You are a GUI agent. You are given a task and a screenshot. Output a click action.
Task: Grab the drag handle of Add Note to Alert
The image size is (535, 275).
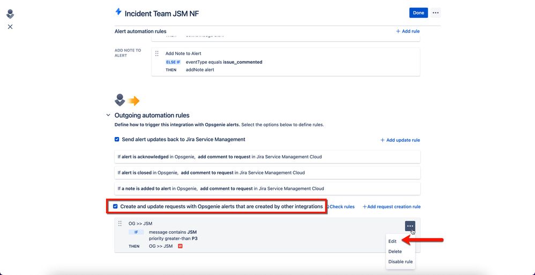[x=157, y=54]
